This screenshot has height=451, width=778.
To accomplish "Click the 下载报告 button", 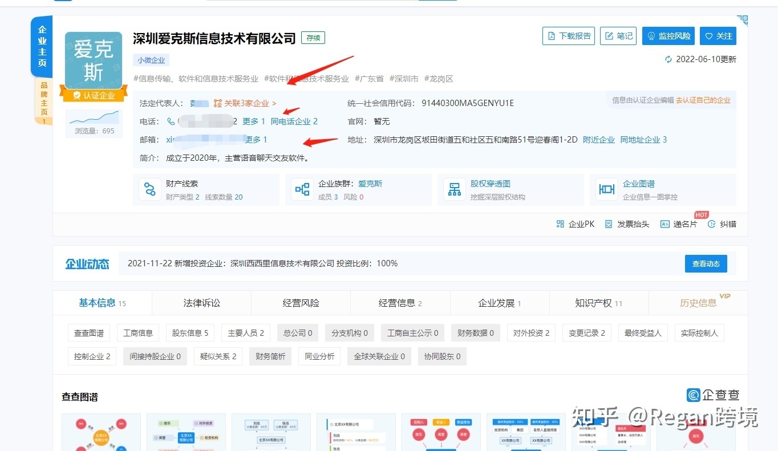I will (x=569, y=36).
